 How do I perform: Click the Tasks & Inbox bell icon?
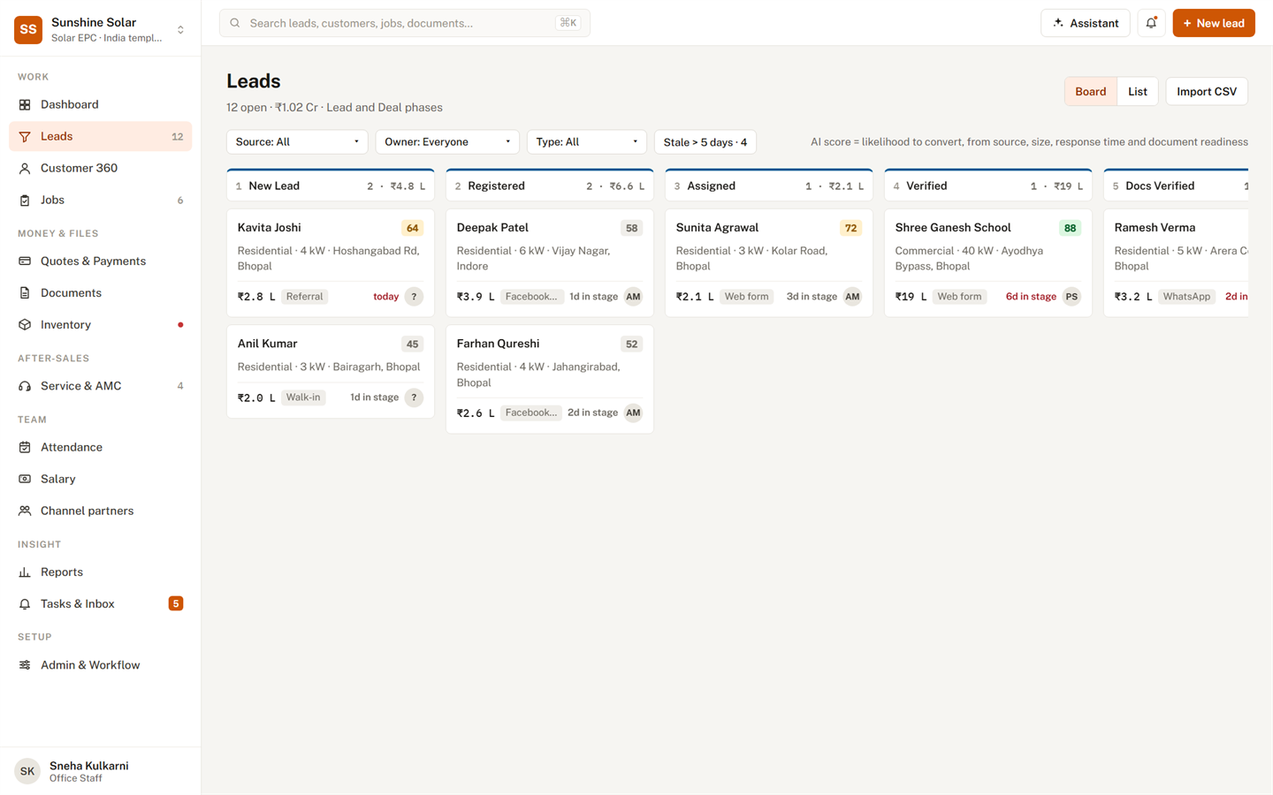click(25, 603)
